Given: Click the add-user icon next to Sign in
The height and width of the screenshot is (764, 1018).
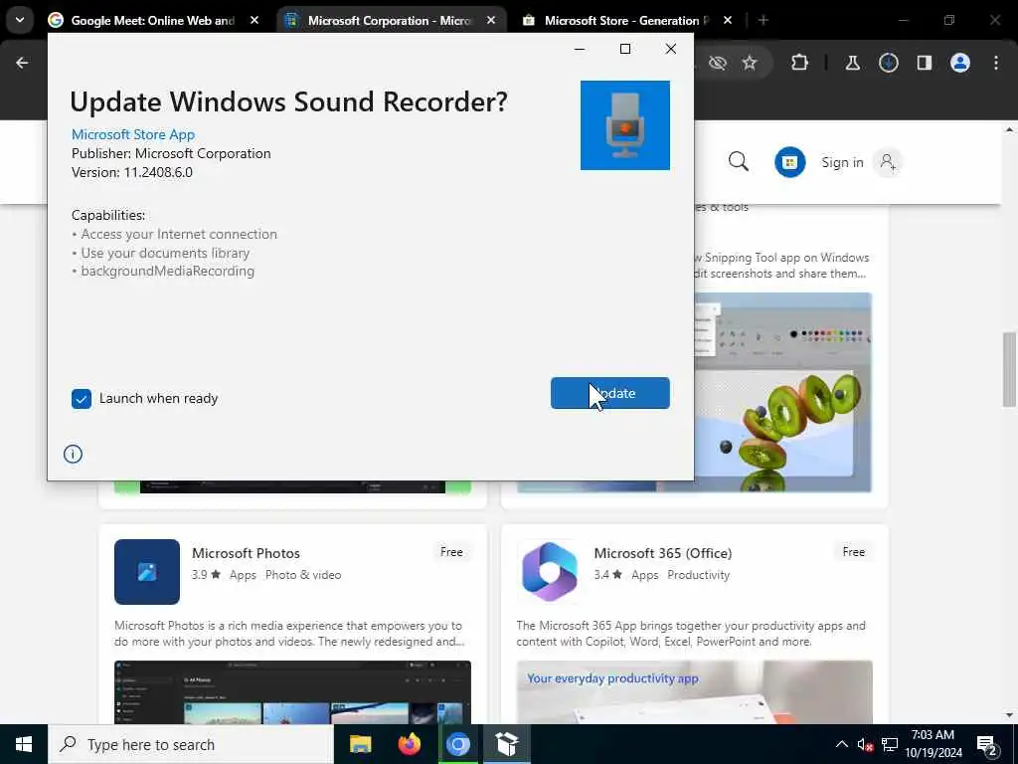Looking at the screenshot, I should point(887,162).
